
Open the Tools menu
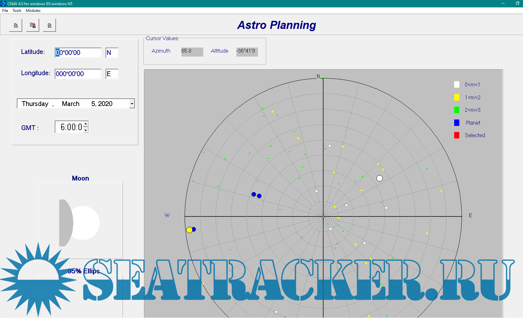pyautogui.click(x=17, y=11)
